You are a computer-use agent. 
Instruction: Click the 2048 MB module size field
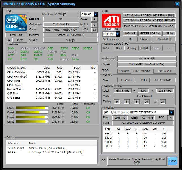[120, 118]
